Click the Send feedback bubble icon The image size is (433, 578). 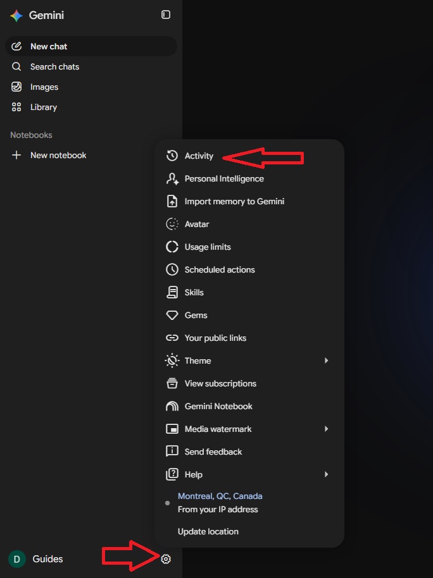172,452
